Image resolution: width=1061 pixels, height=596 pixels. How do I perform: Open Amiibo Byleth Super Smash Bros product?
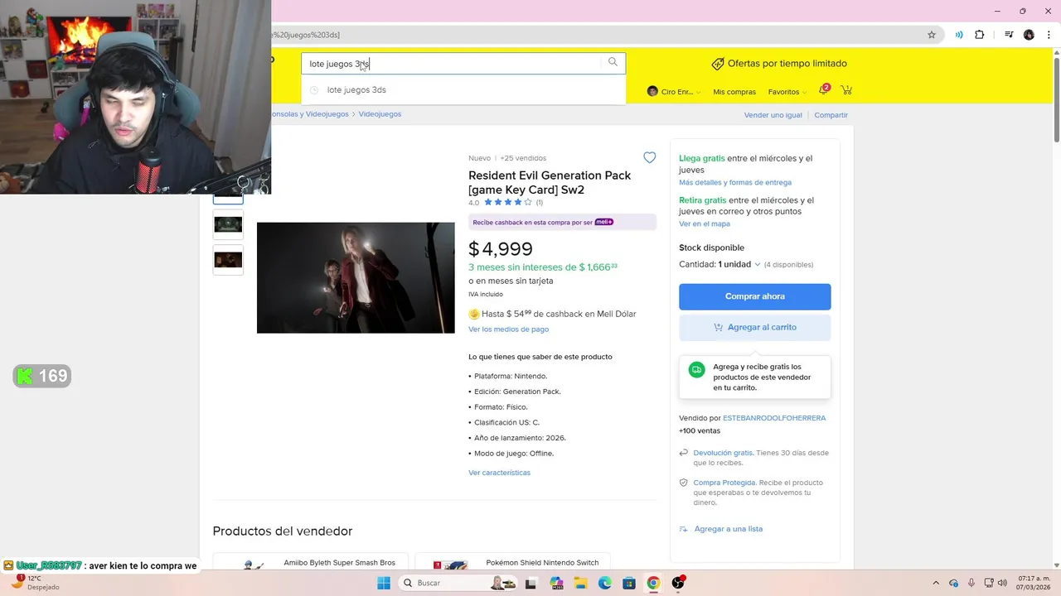click(340, 563)
